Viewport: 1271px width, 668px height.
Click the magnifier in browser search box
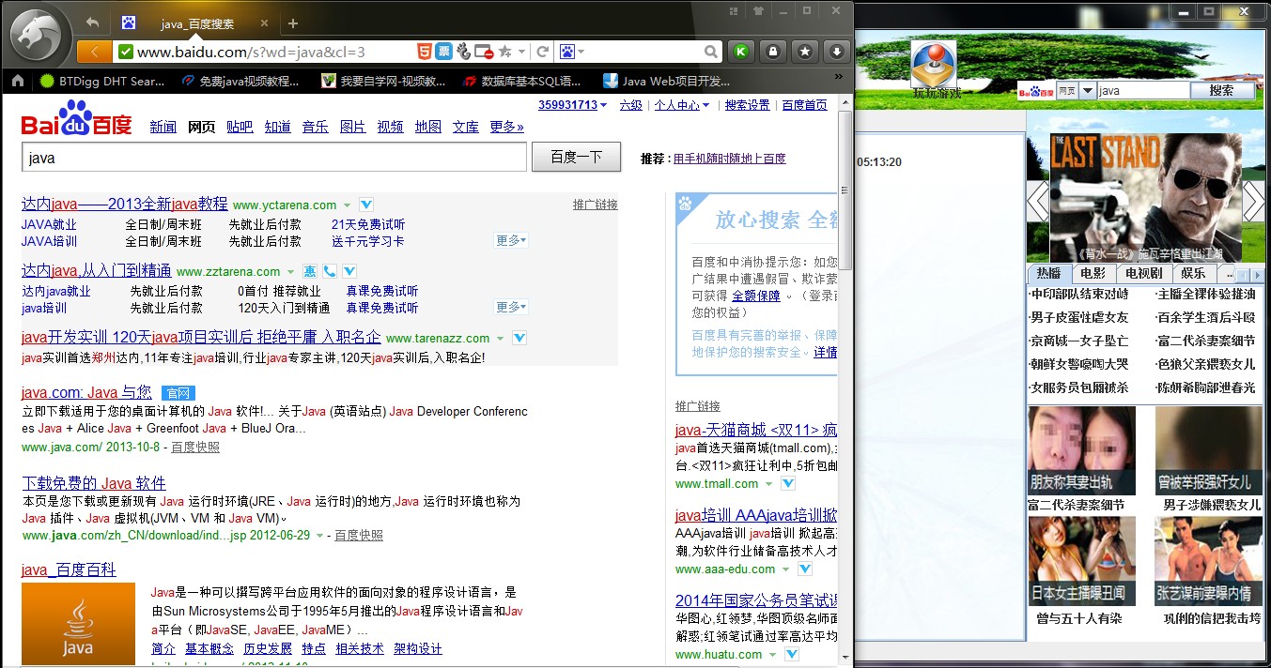click(711, 52)
